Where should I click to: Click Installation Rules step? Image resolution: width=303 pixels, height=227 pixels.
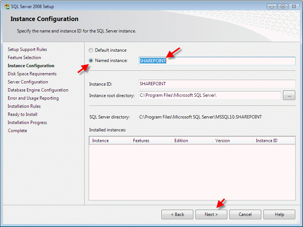click(x=24, y=106)
